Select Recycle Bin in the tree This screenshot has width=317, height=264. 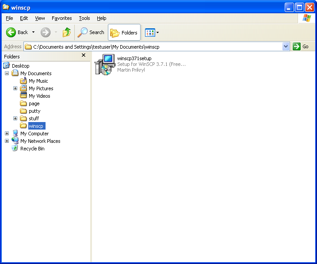click(x=32, y=149)
